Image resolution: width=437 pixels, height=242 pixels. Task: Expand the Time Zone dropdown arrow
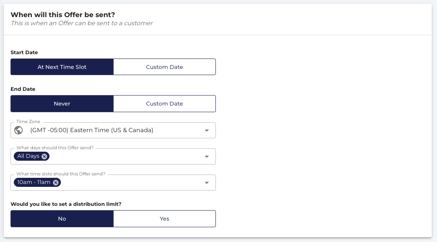pos(207,130)
